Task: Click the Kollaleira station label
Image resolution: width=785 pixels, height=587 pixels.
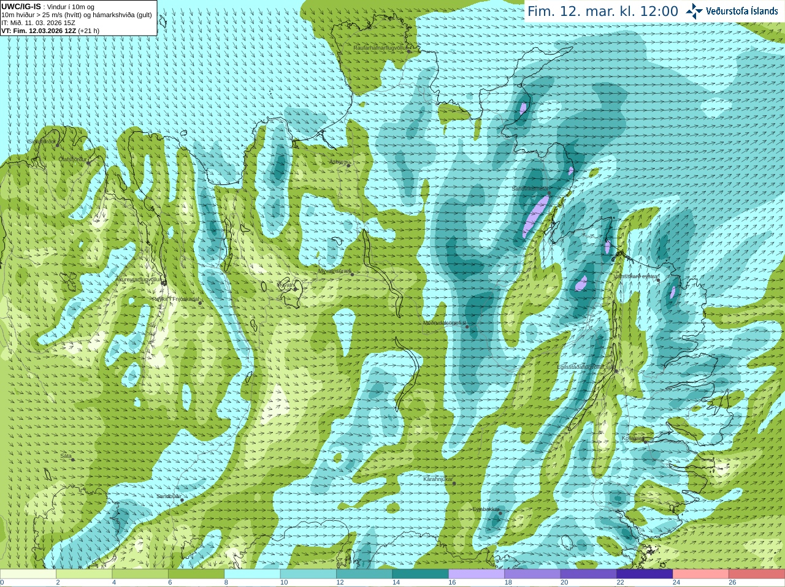Action: pos(634,438)
